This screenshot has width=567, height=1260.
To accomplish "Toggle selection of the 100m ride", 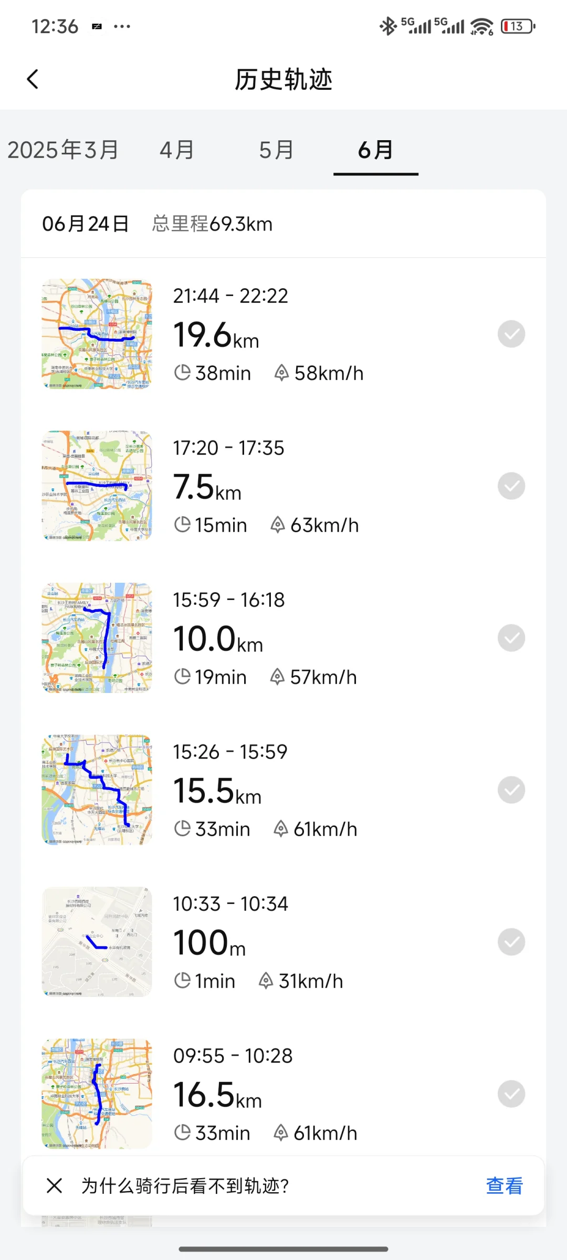I will (x=511, y=942).
